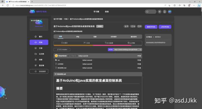
Task: Click the gray badge beside the repository title
Action: click(100, 26)
